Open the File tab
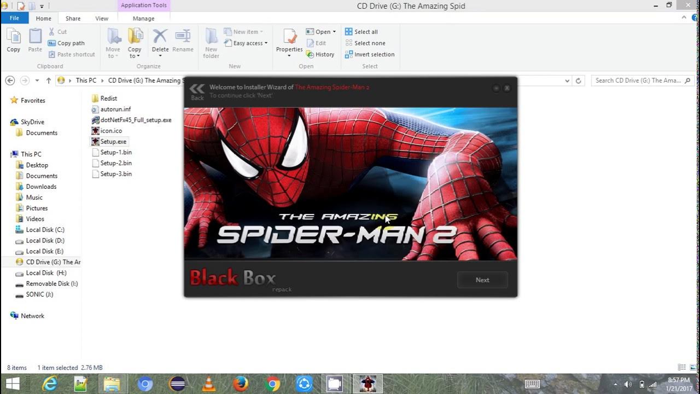 click(x=14, y=18)
